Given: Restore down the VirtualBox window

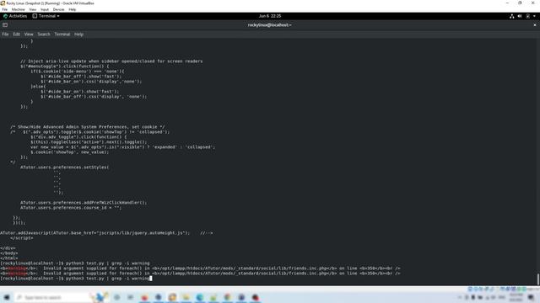Looking at the screenshot, I should [520, 3].
